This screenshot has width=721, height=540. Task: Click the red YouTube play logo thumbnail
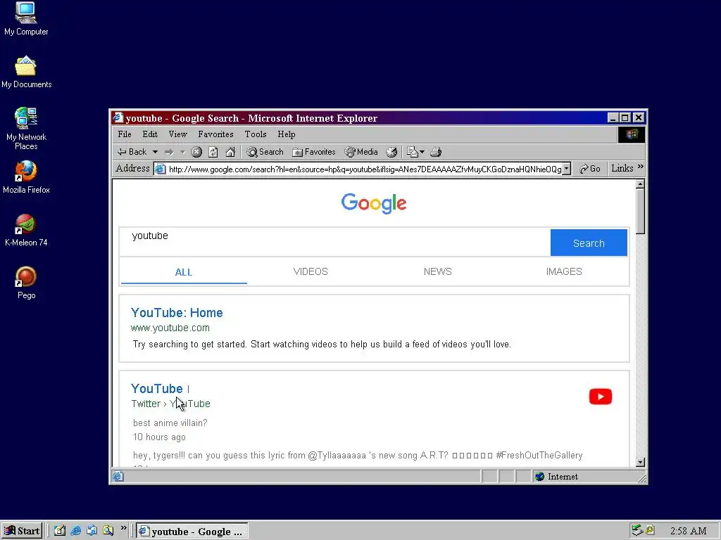click(601, 397)
